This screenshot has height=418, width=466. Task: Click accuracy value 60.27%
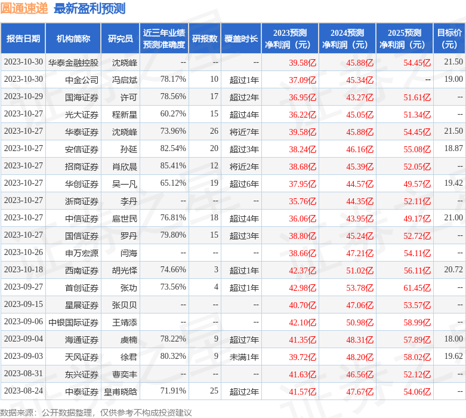[x=173, y=113]
